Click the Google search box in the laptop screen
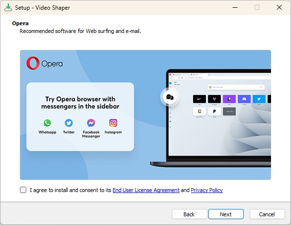Viewport: 291px width, 225px height. 236,87
